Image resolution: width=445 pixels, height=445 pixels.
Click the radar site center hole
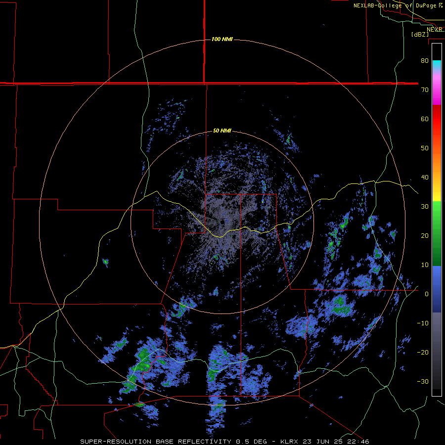coord(222,222)
